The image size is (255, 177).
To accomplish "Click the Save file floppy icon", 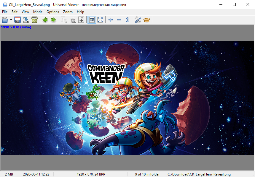I will (17, 20).
